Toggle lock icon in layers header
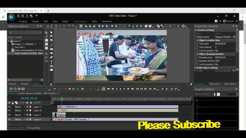This screenshot has height=138, width=246. tap(13, 103)
